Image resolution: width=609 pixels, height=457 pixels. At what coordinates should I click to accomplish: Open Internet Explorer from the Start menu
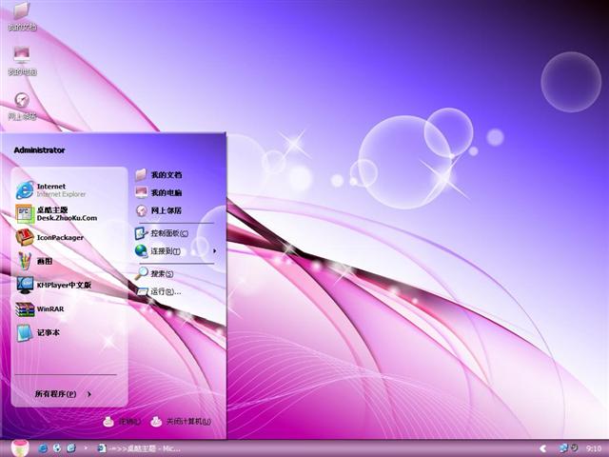pyautogui.click(x=59, y=189)
